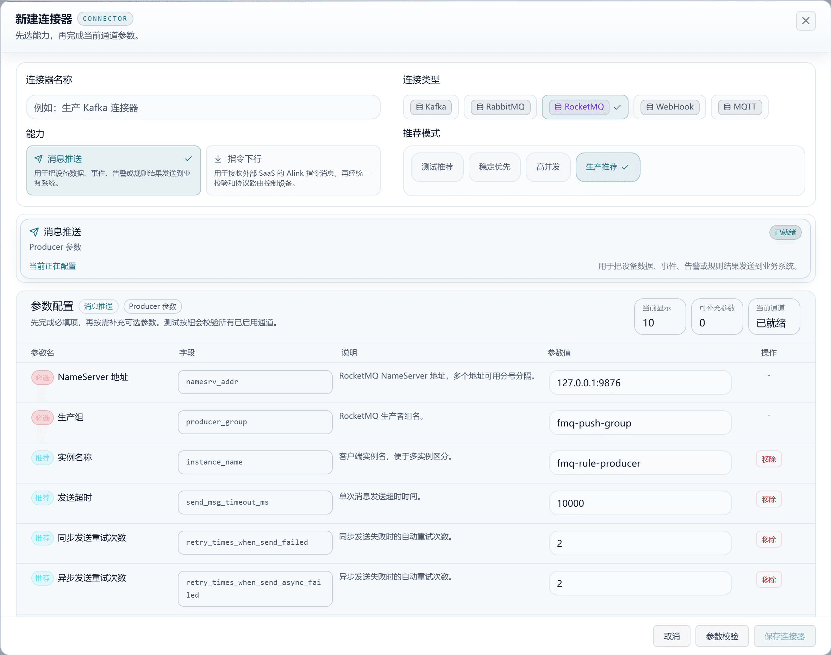Screen dimensions: 831x655
Task: Click the 已就绪 status badge
Action: click(785, 232)
